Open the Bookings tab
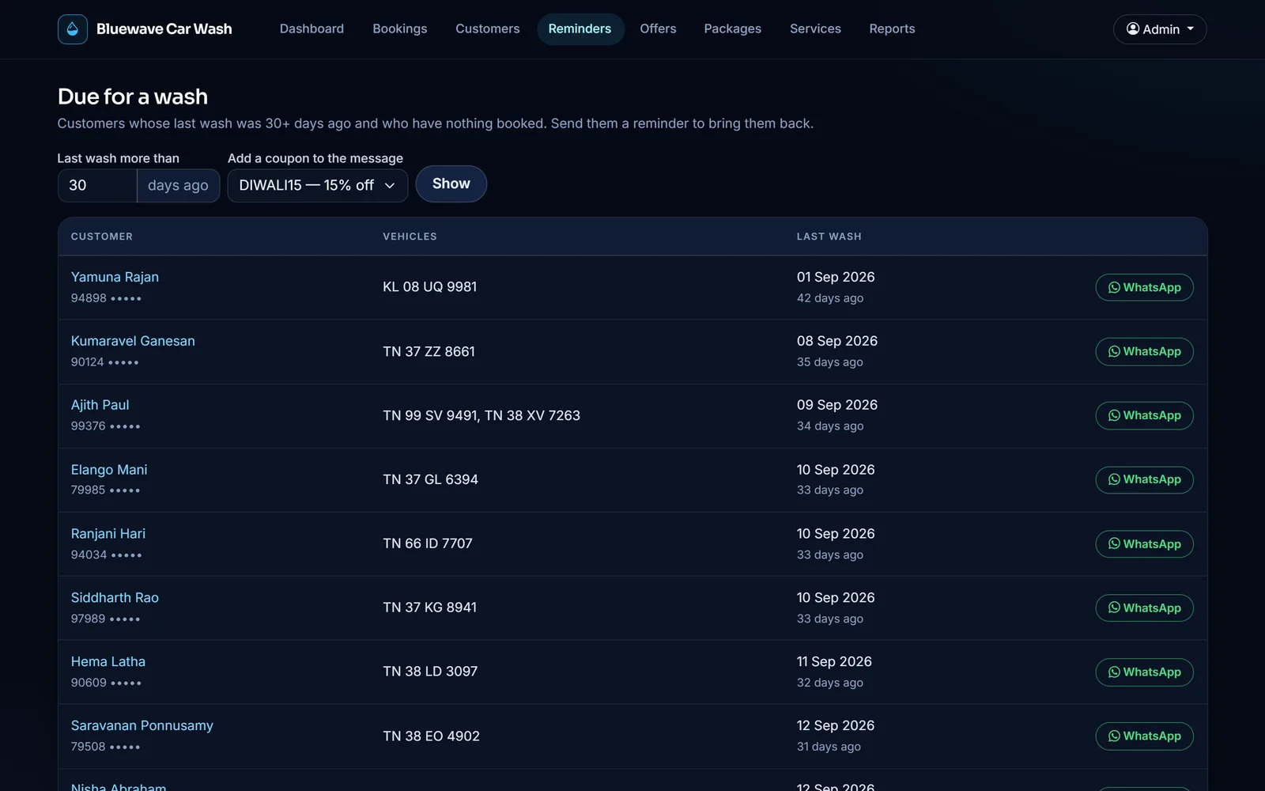 point(399,28)
